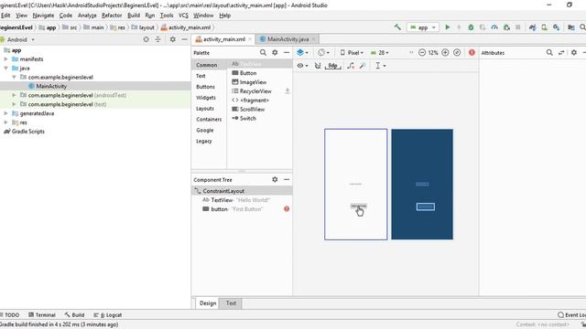Open the SDK Manager icon
This screenshot has width=586, height=329.
(x=557, y=27)
